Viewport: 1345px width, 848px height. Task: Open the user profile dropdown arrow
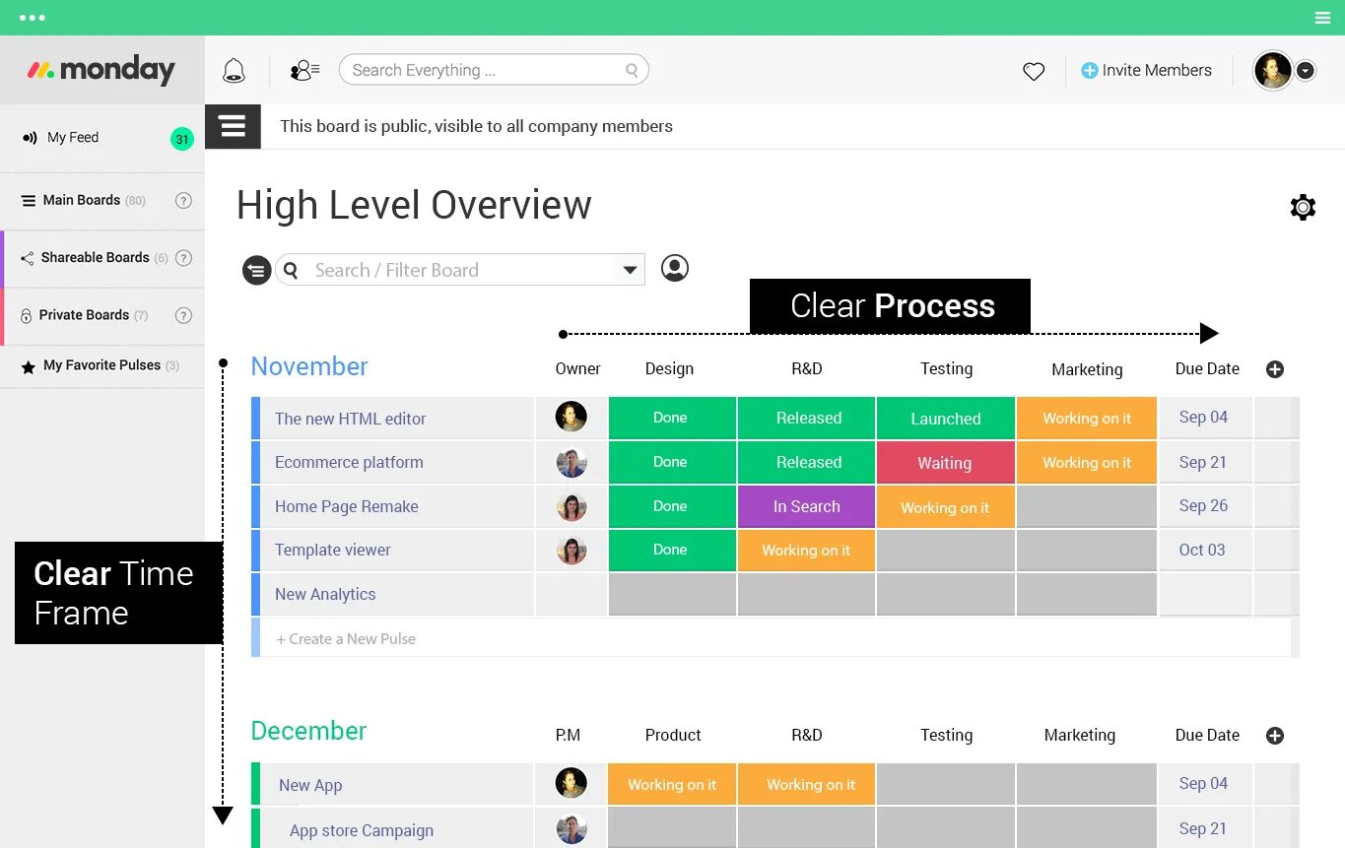click(1306, 71)
